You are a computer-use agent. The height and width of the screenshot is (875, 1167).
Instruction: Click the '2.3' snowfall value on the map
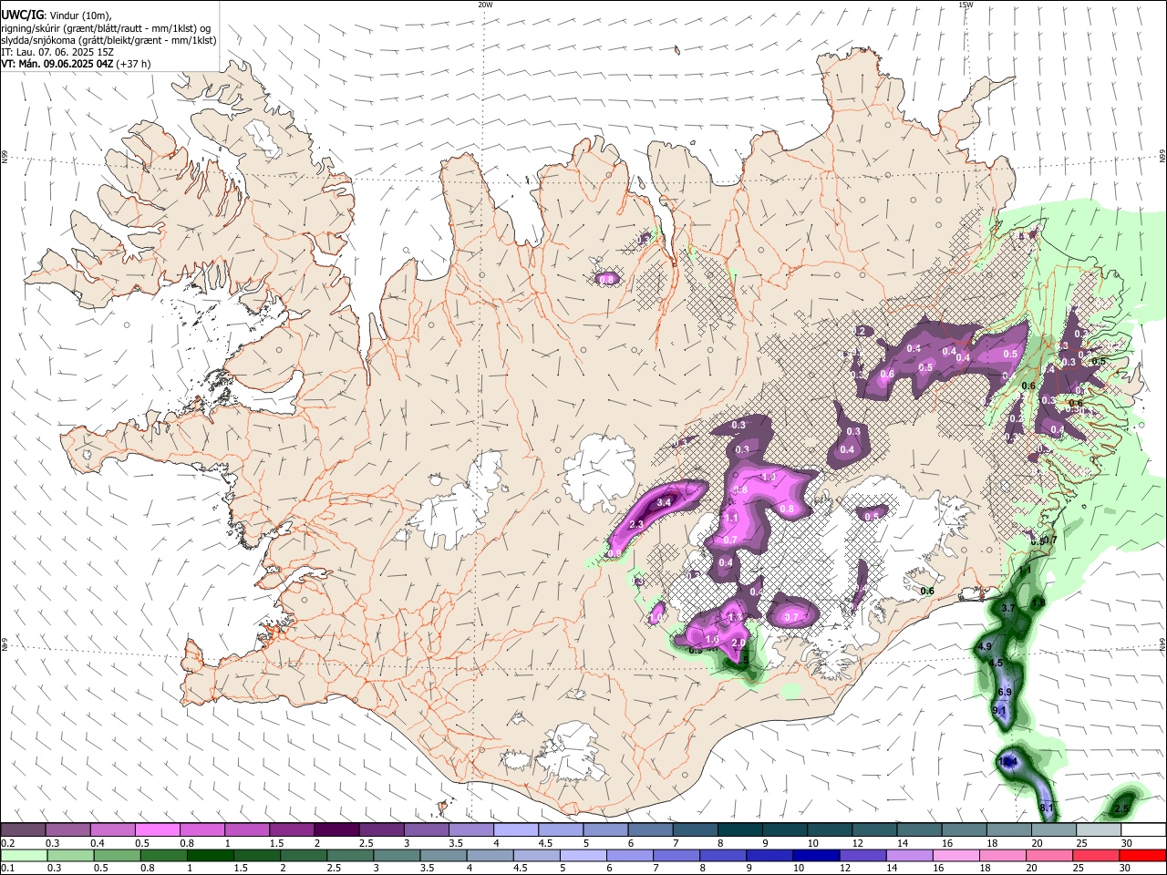click(x=636, y=524)
